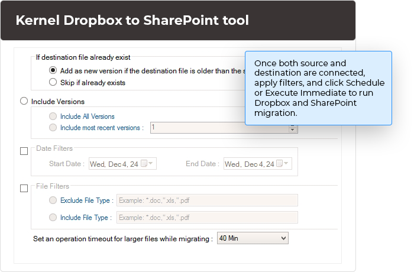Click the 'If destination file already exist' label
Image resolution: width=414 pixels, height=272 pixels.
click(x=83, y=57)
